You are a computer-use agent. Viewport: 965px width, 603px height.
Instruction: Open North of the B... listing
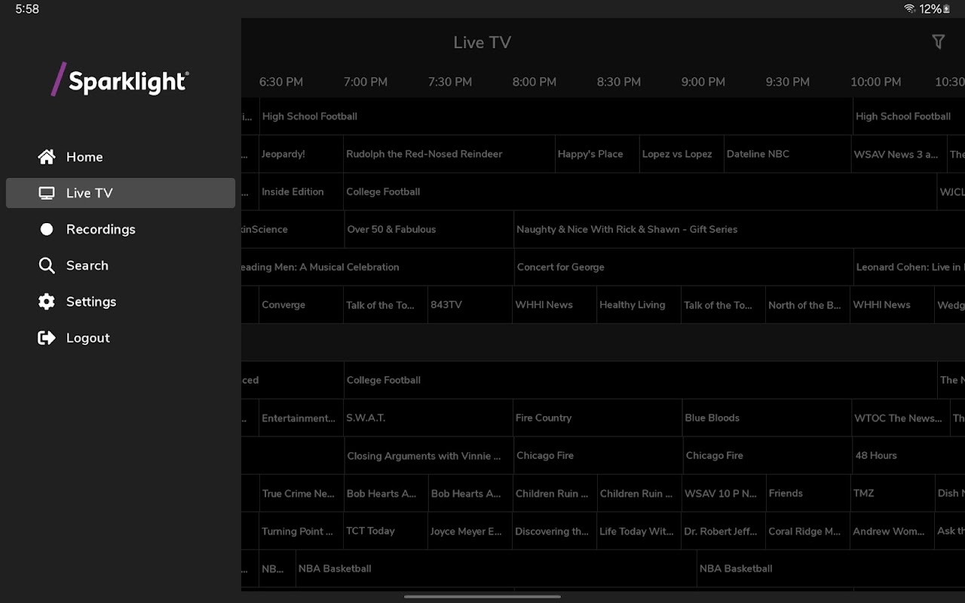[807, 305]
